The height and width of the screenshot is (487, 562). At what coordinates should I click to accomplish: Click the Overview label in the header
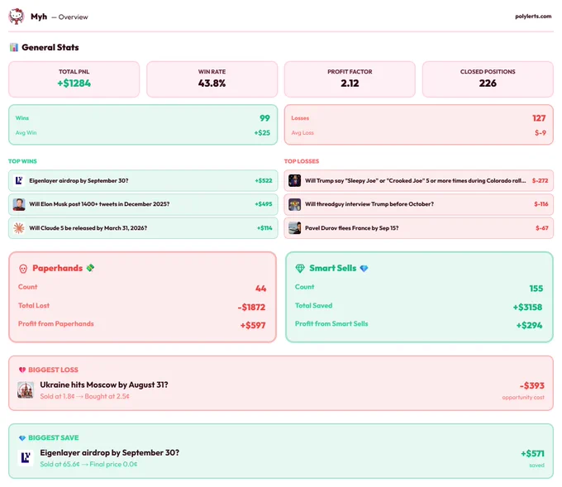73,17
